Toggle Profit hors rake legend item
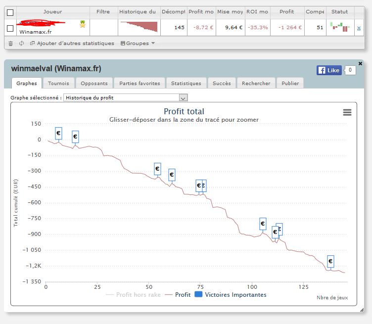This screenshot has width=372, height=324. click(134, 295)
